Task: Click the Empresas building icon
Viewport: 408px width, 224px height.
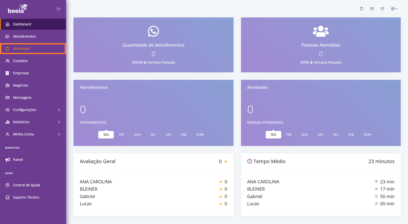Action: coord(7,73)
